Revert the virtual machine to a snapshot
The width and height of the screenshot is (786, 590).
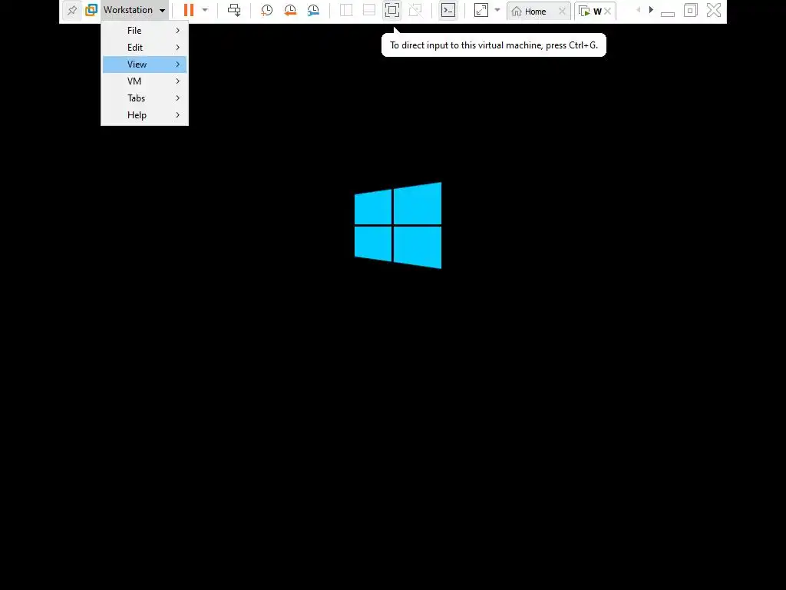coord(289,10)
